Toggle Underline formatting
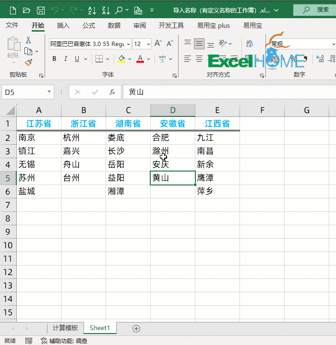 coord(77,59)
